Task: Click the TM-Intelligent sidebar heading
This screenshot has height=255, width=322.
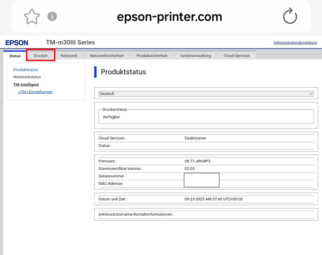Action: [26, 85]
